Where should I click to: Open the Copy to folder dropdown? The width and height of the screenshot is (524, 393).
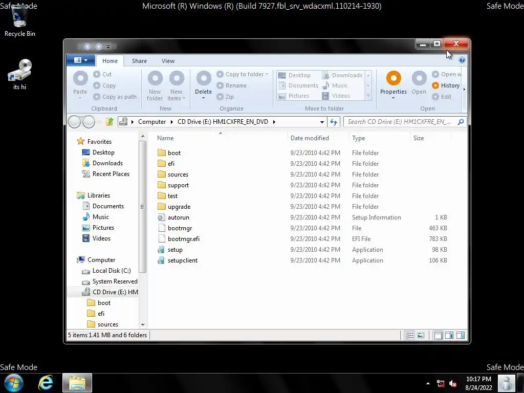click(267, 74)
